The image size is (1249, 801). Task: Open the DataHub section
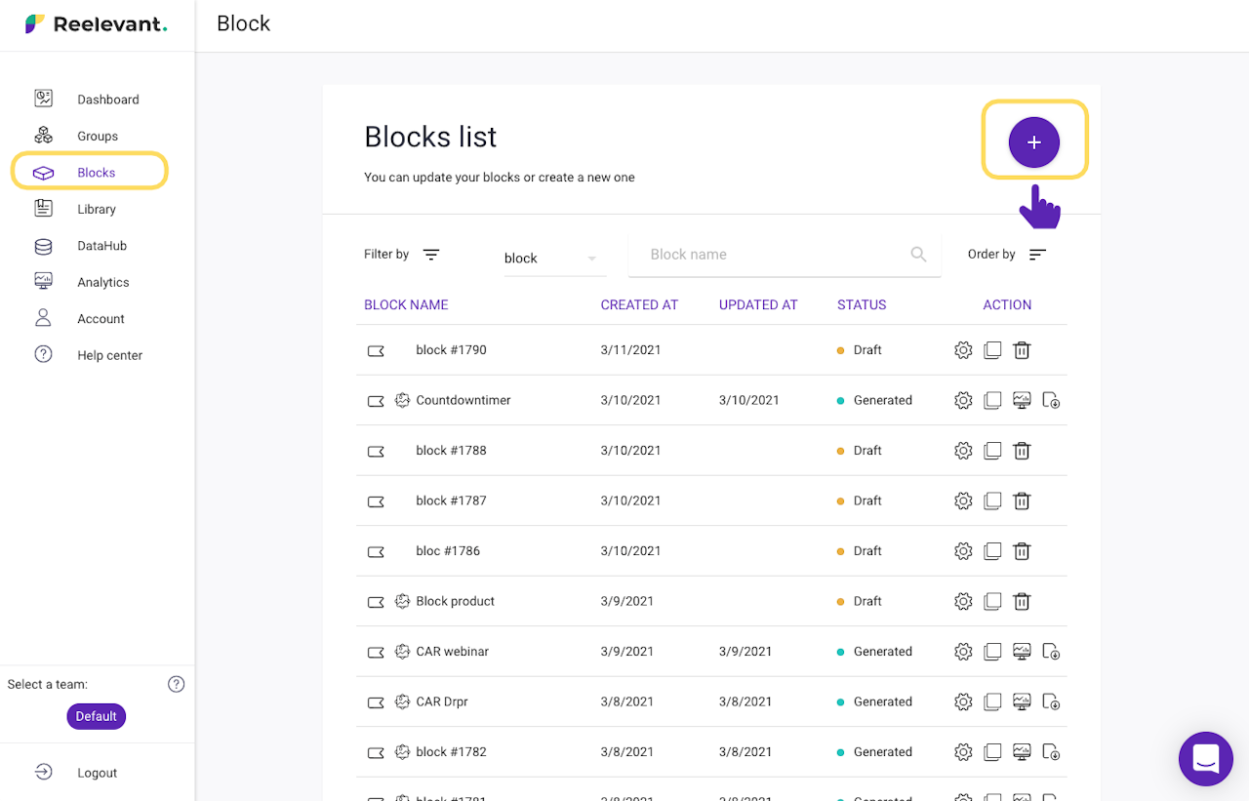pyautogui.click(x=101, y=246)
